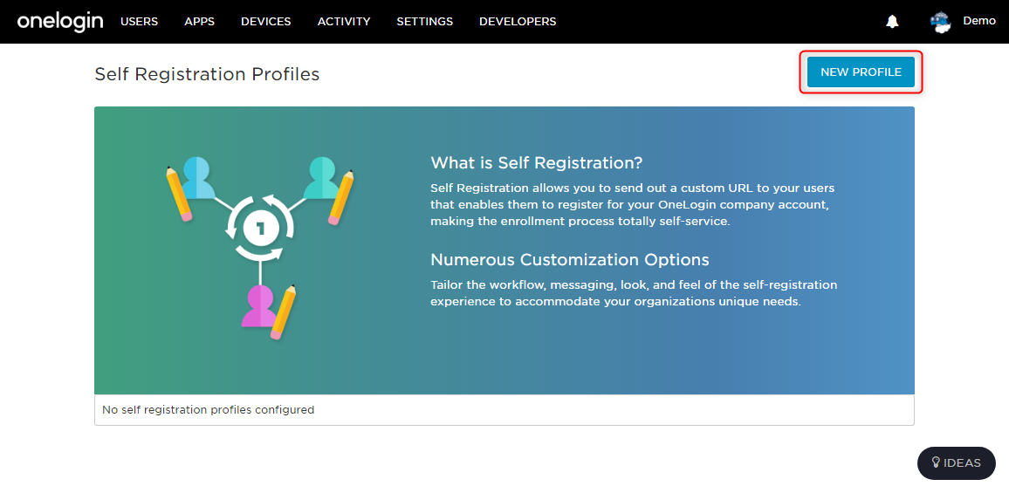Click the Self Registration Profiles heading

coord(207,74)
